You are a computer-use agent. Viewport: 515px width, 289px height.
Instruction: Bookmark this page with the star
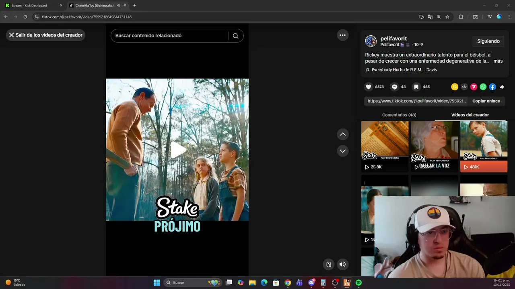point(447,17)
